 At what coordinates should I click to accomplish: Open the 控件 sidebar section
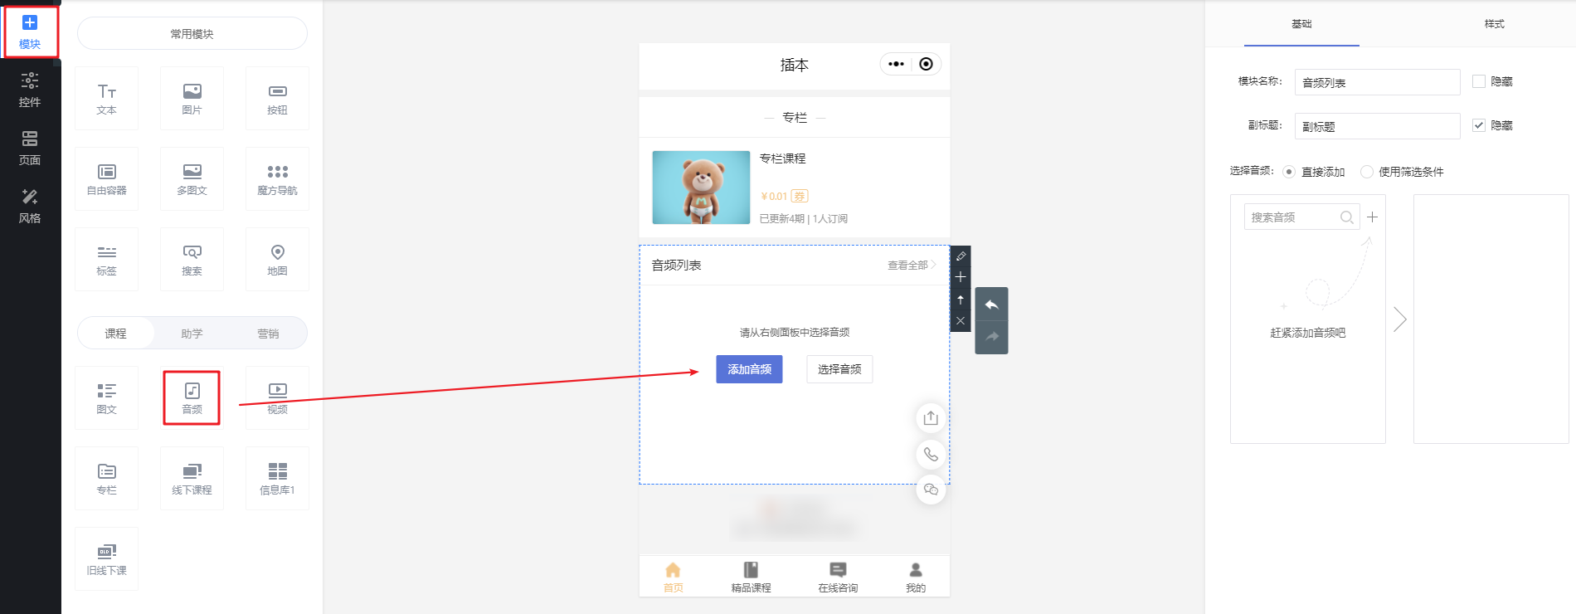pos(30,90)
